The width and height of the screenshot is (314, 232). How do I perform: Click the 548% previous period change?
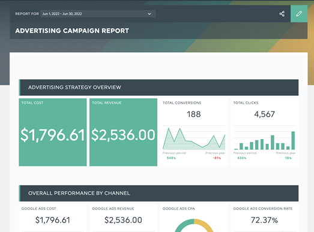(171, 158)
